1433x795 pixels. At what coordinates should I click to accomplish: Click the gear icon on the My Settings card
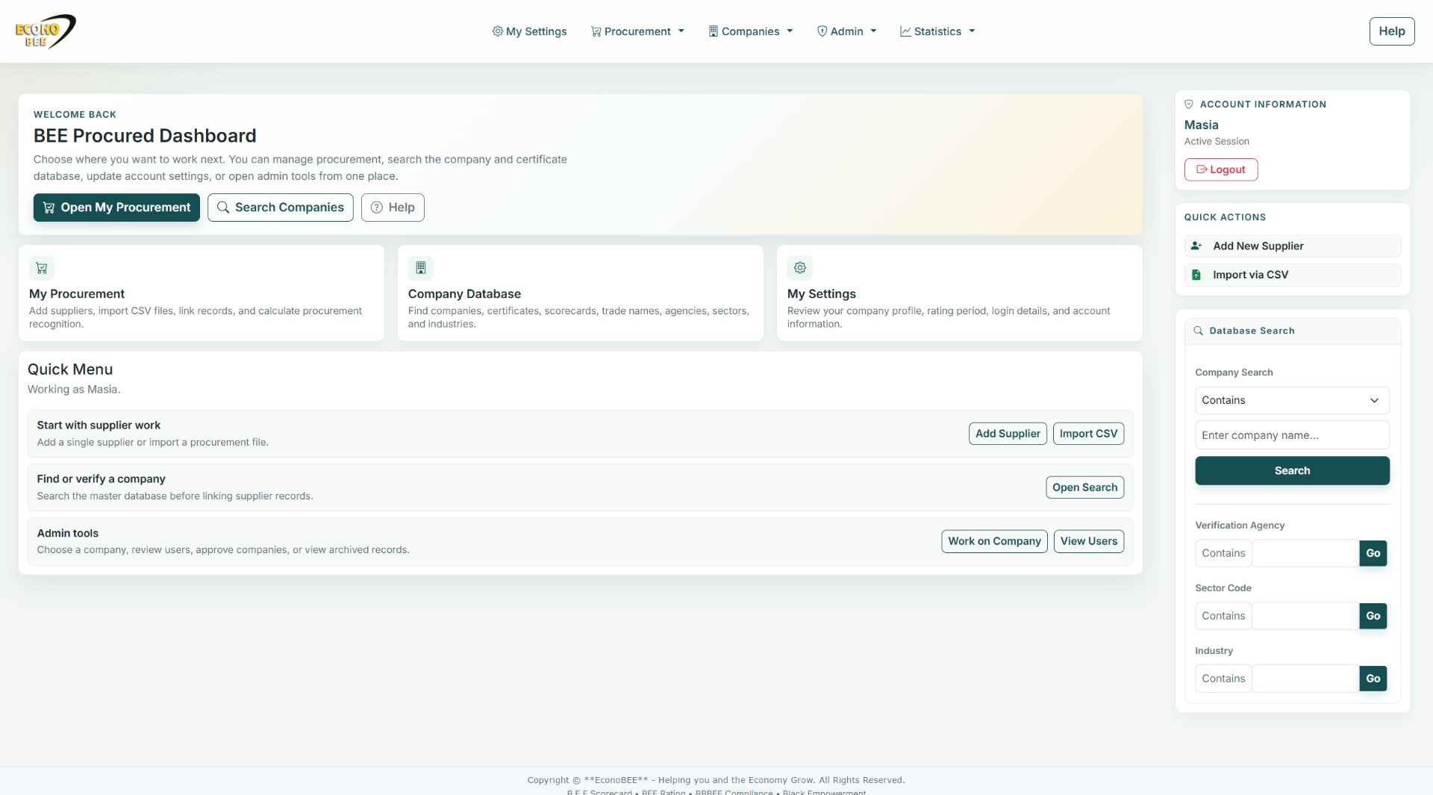800,268
